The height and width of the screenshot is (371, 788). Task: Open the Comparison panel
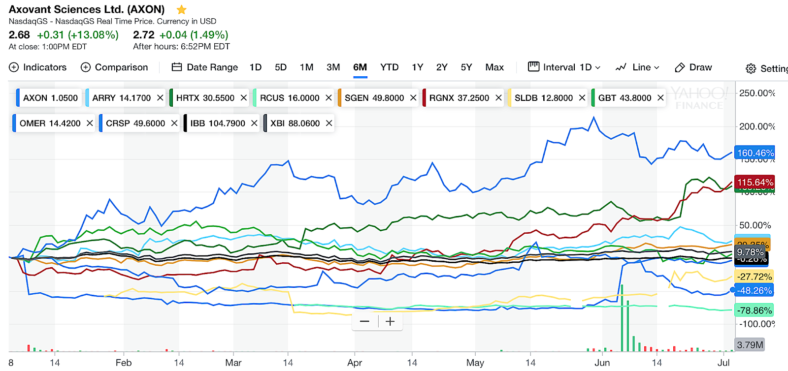click(x=114, y=67)
